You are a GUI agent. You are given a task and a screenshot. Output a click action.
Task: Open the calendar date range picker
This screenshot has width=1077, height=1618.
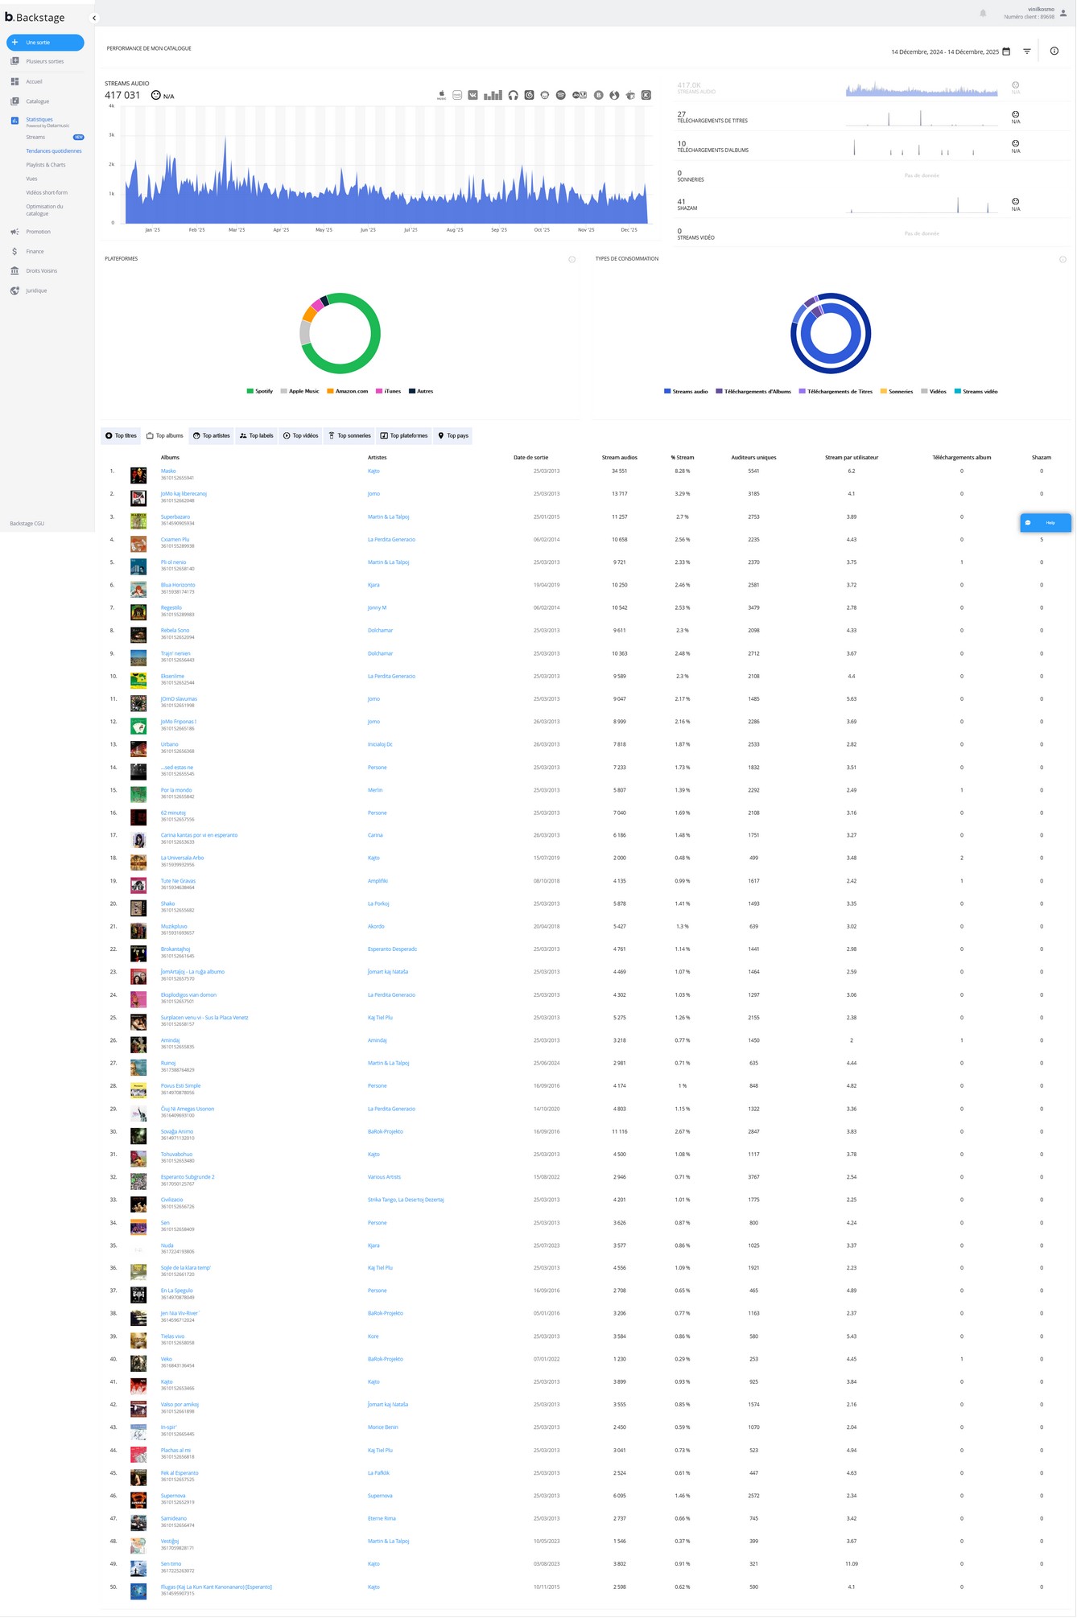[1006, 51]
